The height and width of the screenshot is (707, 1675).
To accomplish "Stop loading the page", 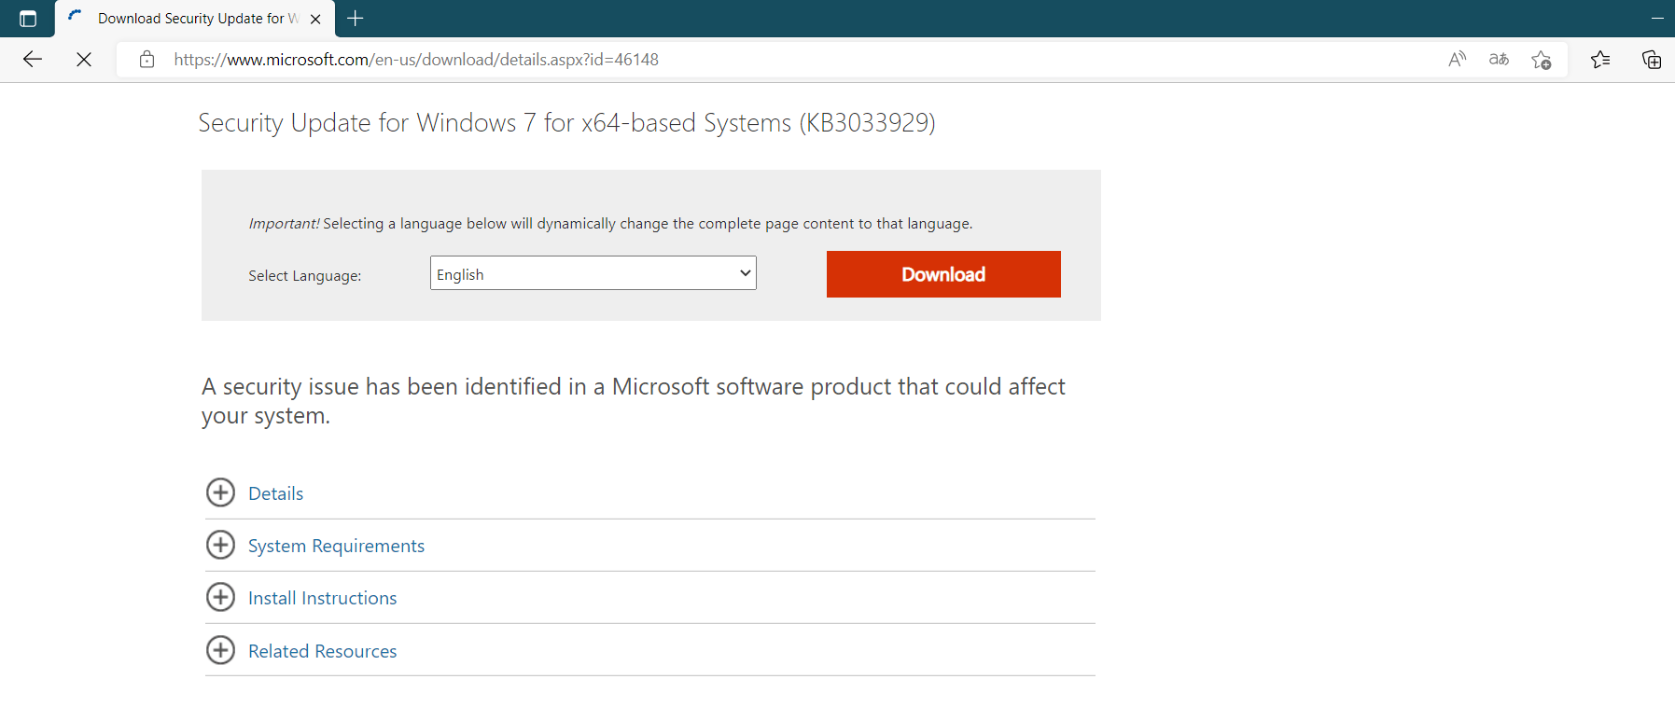I will [84, 60].
